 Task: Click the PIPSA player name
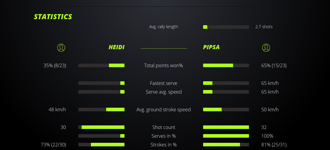[211, 47]
